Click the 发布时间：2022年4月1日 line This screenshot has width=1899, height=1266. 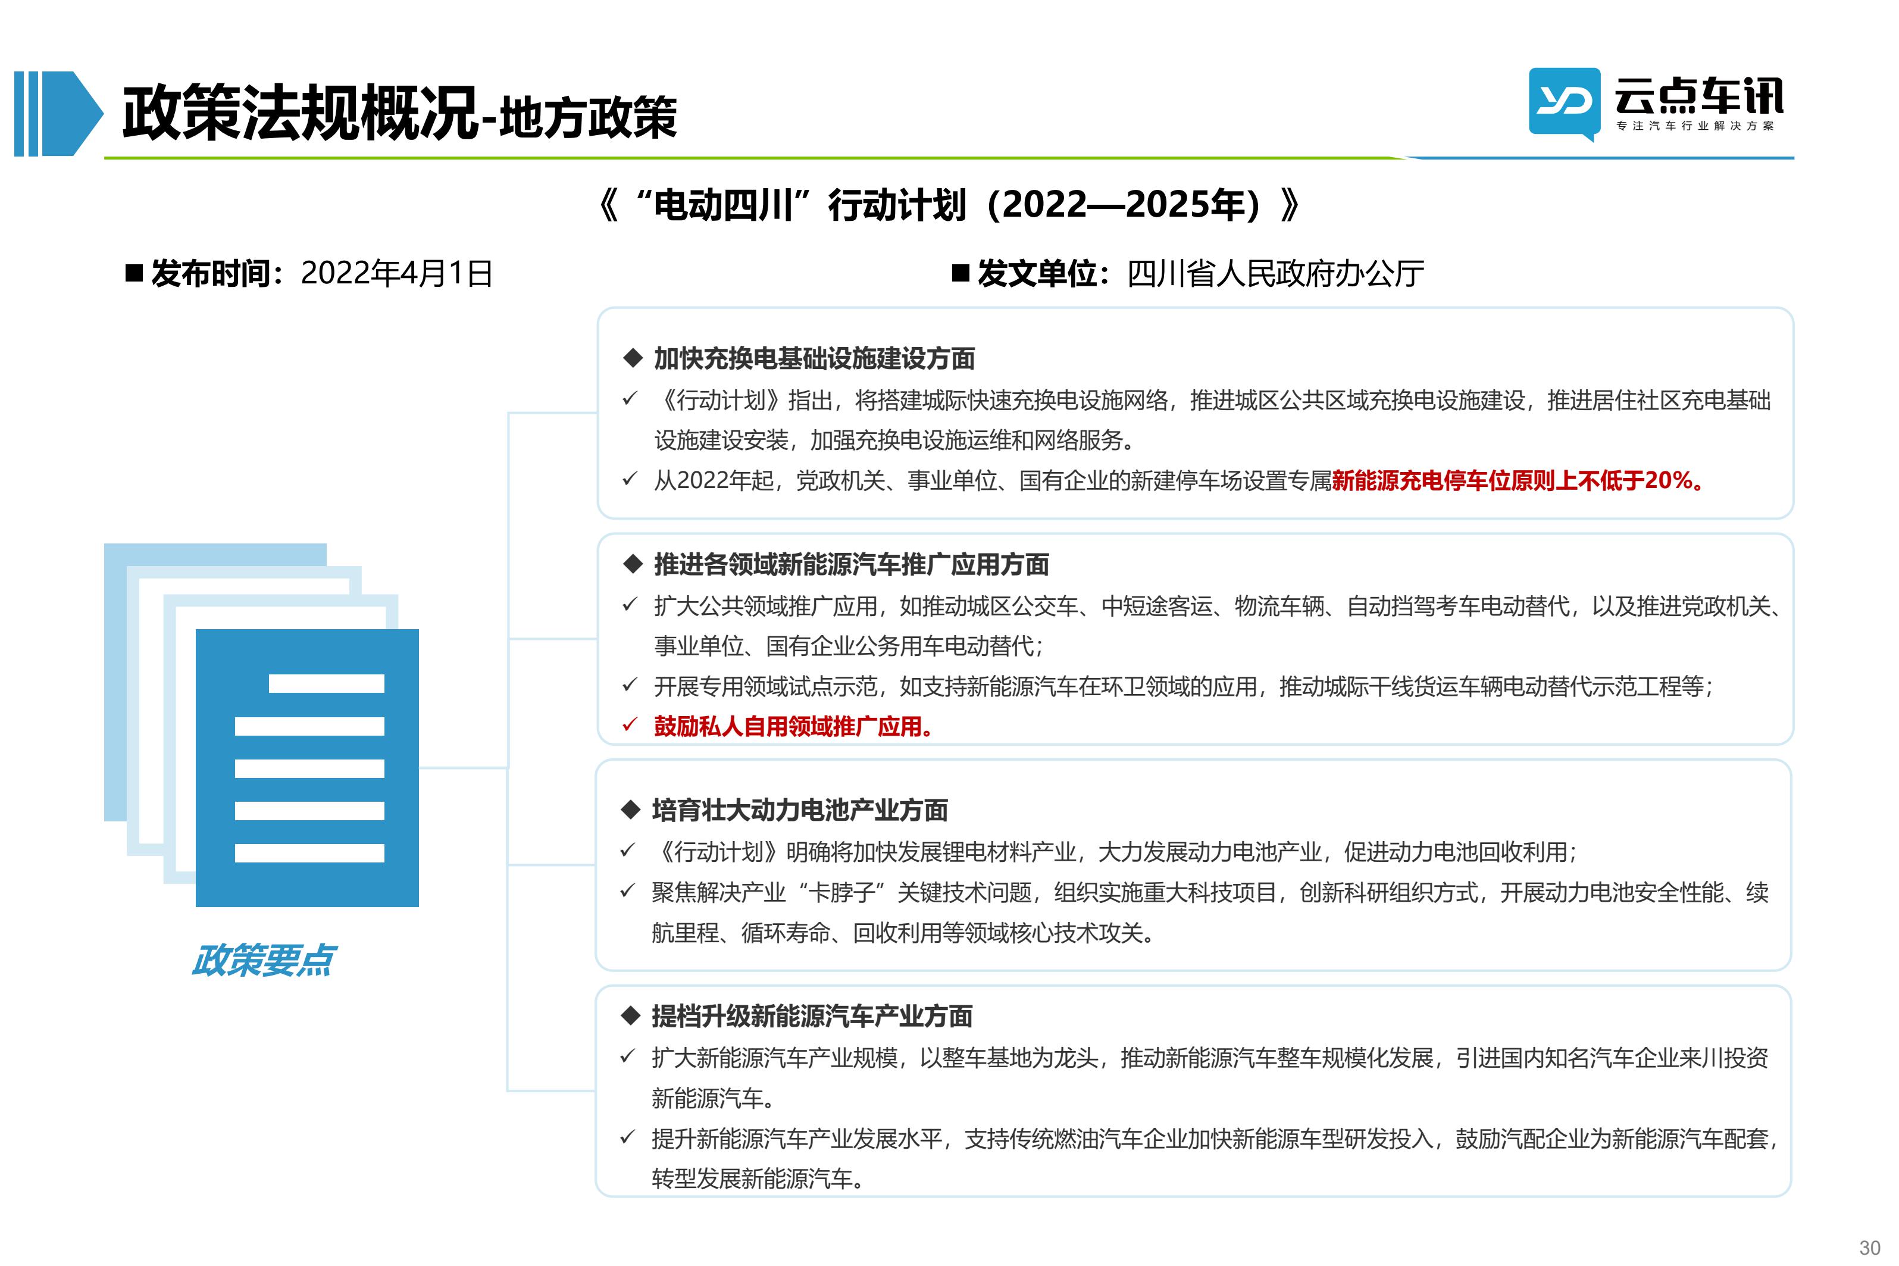tap(309, 274)
